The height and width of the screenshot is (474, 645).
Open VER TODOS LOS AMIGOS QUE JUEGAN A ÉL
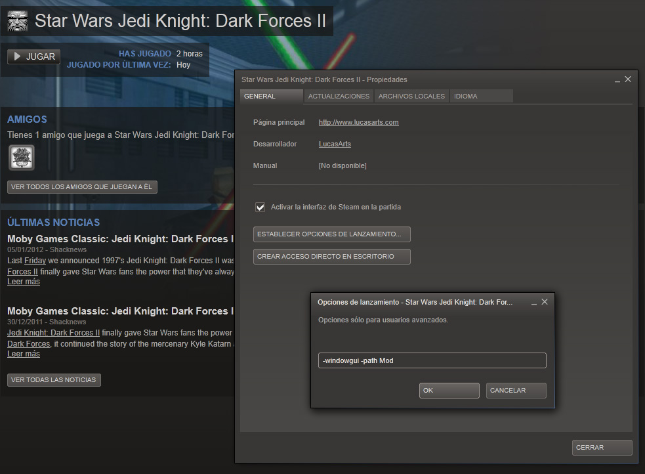point(82,187)
